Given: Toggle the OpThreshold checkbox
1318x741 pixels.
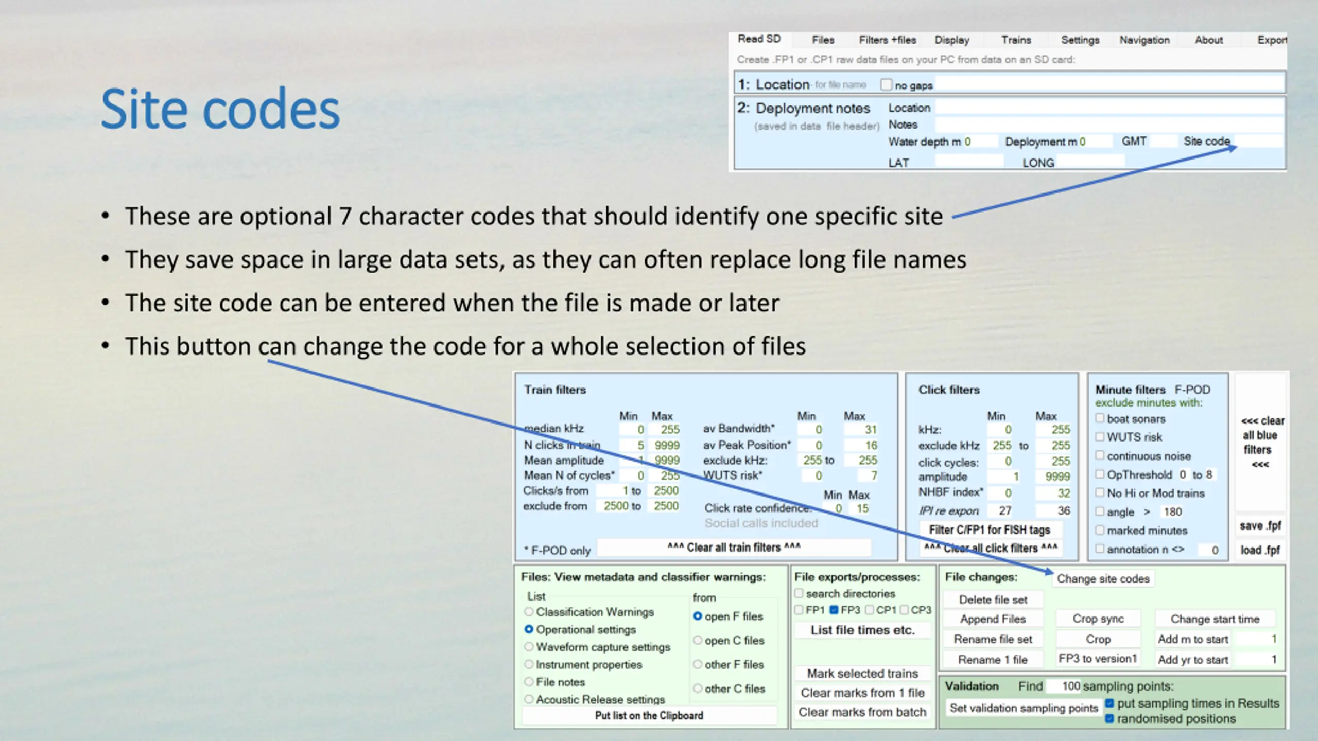Looking at the screenshot, I should (1100, 474).
